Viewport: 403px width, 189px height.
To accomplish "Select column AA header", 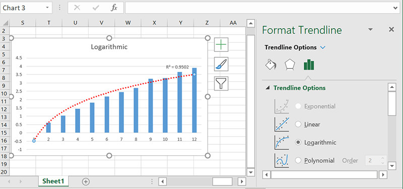I will (x=233, y=23).
